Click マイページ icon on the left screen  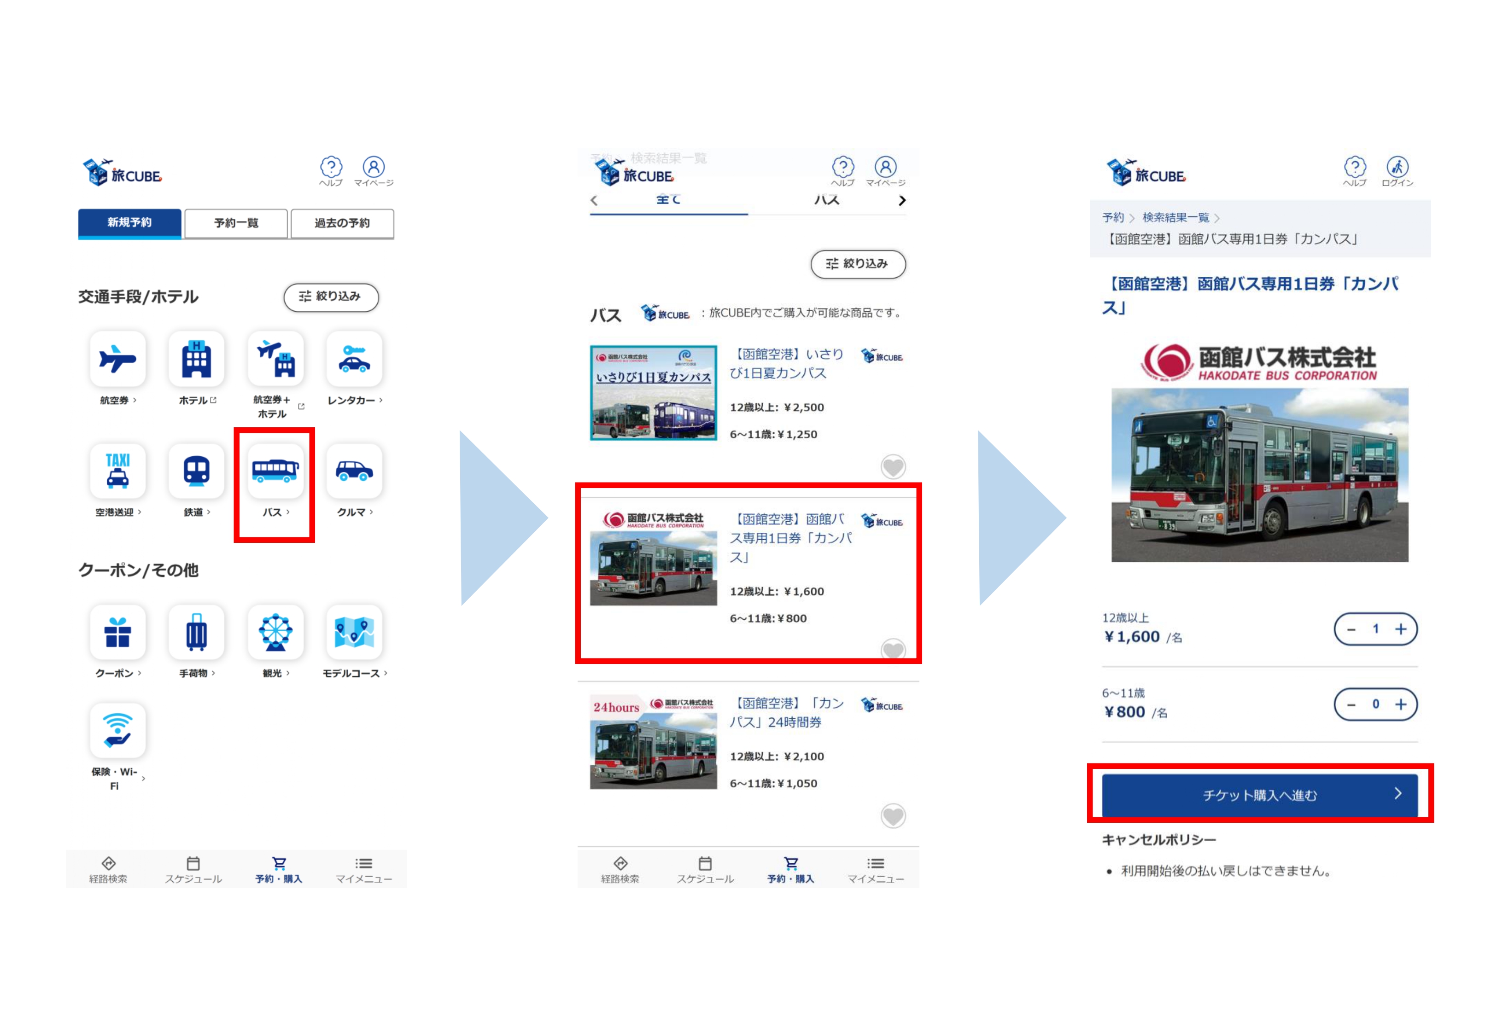click(x=374, y=171)
